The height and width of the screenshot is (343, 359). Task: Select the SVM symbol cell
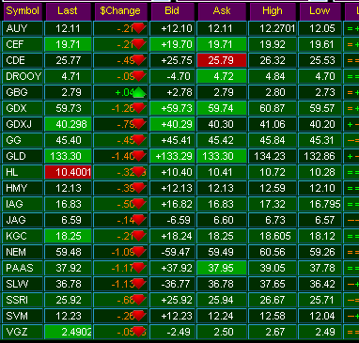click(23, 316)
